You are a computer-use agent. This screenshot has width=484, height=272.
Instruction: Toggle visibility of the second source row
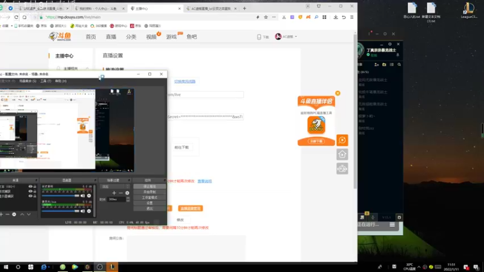[x=30, y=191]
